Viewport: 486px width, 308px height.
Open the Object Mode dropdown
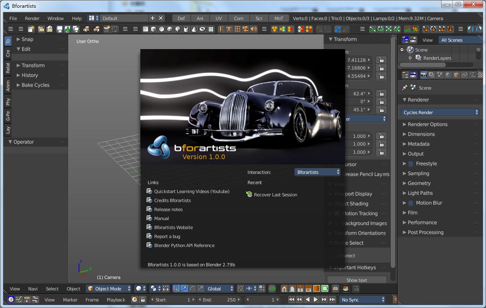(x=109, y=288)
